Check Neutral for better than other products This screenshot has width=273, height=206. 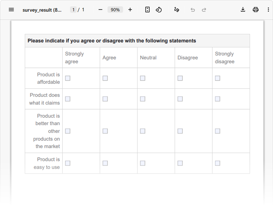(143, 131)
